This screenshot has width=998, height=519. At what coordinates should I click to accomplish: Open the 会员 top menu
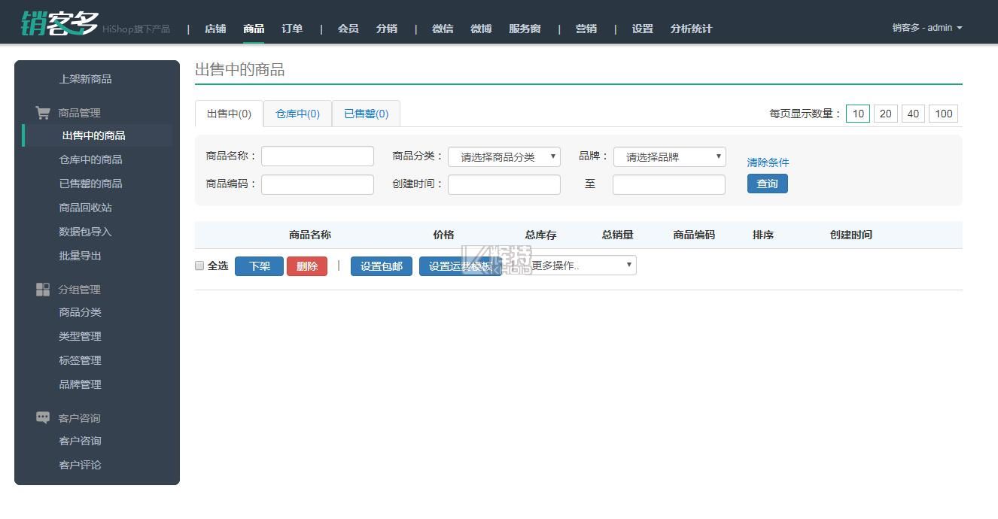click(348, 29)
